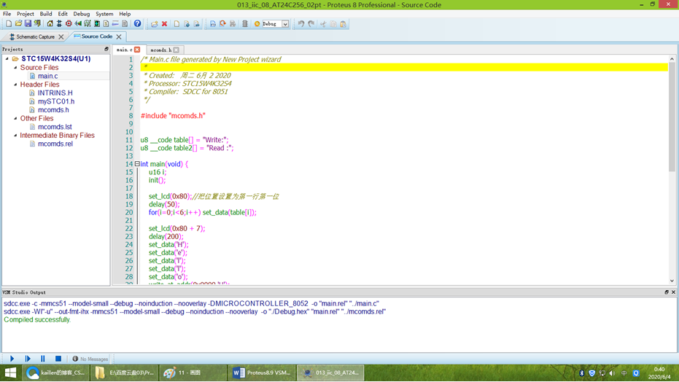Viewport: 679px width, 382px height.
Task: Open the Build menu
Action: (45, 14)
